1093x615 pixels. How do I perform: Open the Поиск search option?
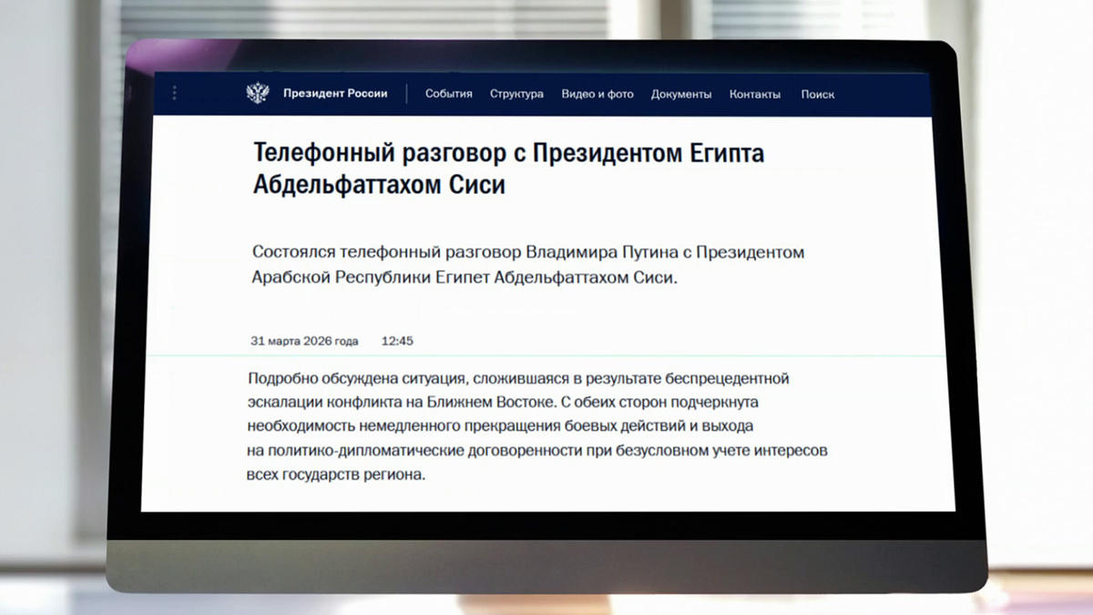(x=817, y=94)
